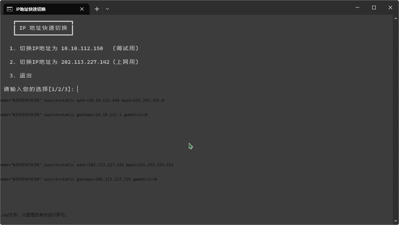
Task: Expand the new tab profile dropdown
Action: tap(107, 9)
